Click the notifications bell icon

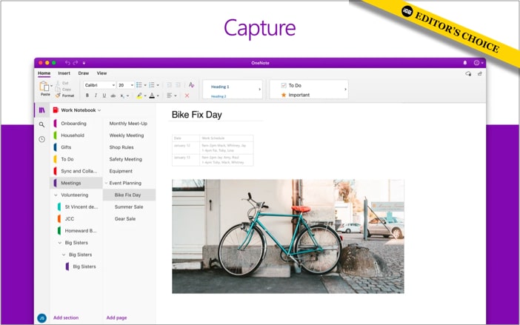[465, 63]
